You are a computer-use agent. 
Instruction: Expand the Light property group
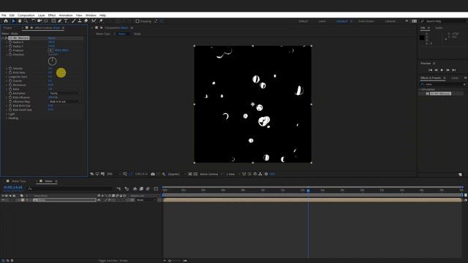(7, 114)
